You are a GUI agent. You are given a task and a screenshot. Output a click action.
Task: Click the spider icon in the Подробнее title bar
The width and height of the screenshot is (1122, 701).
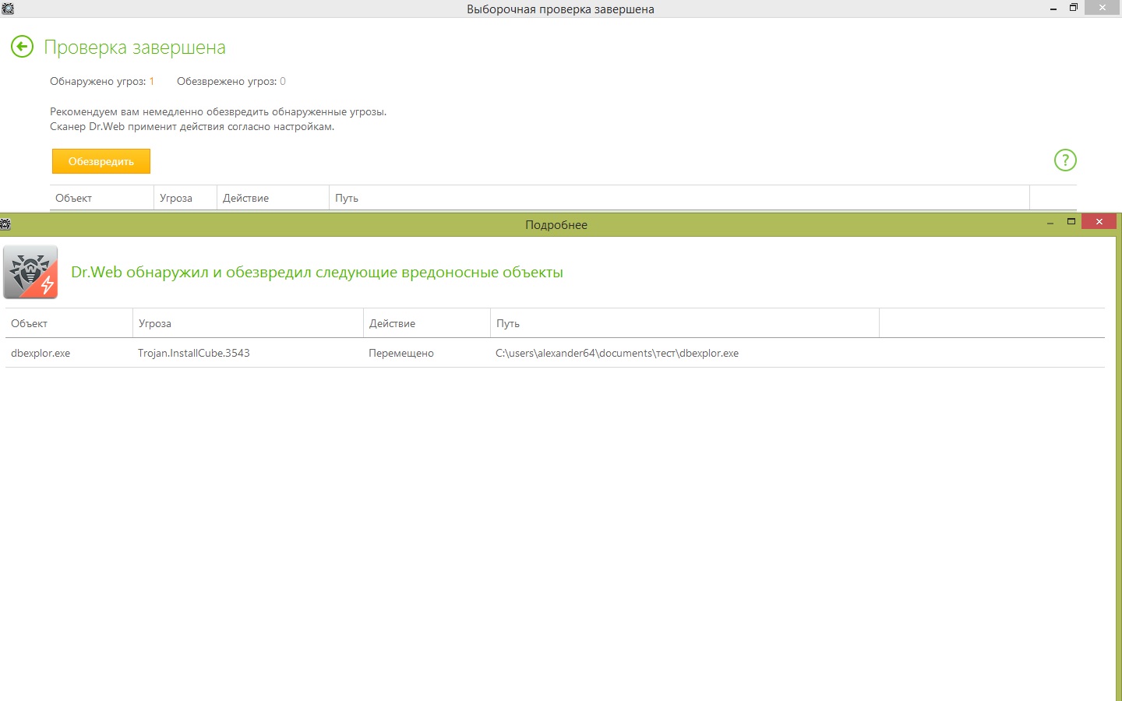click(5, 224)
